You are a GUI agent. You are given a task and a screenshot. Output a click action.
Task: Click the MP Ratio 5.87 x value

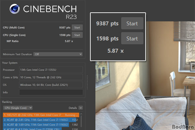pyautogui.click(x=69, y=41)
